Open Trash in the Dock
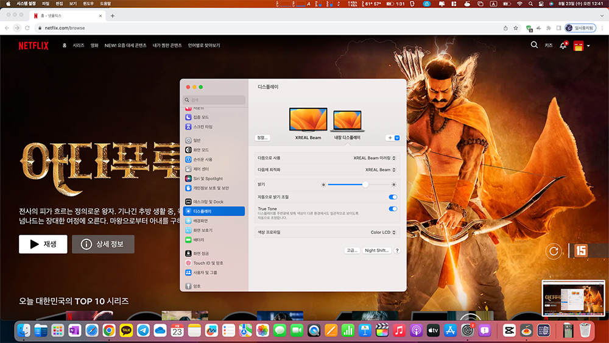Image resolution: width=609 pixels, height=343 pixels. 585,331
